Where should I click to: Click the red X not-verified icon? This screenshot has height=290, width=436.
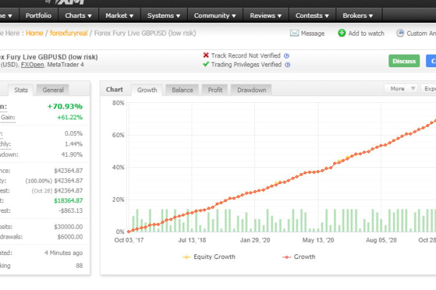click(205, 55)
